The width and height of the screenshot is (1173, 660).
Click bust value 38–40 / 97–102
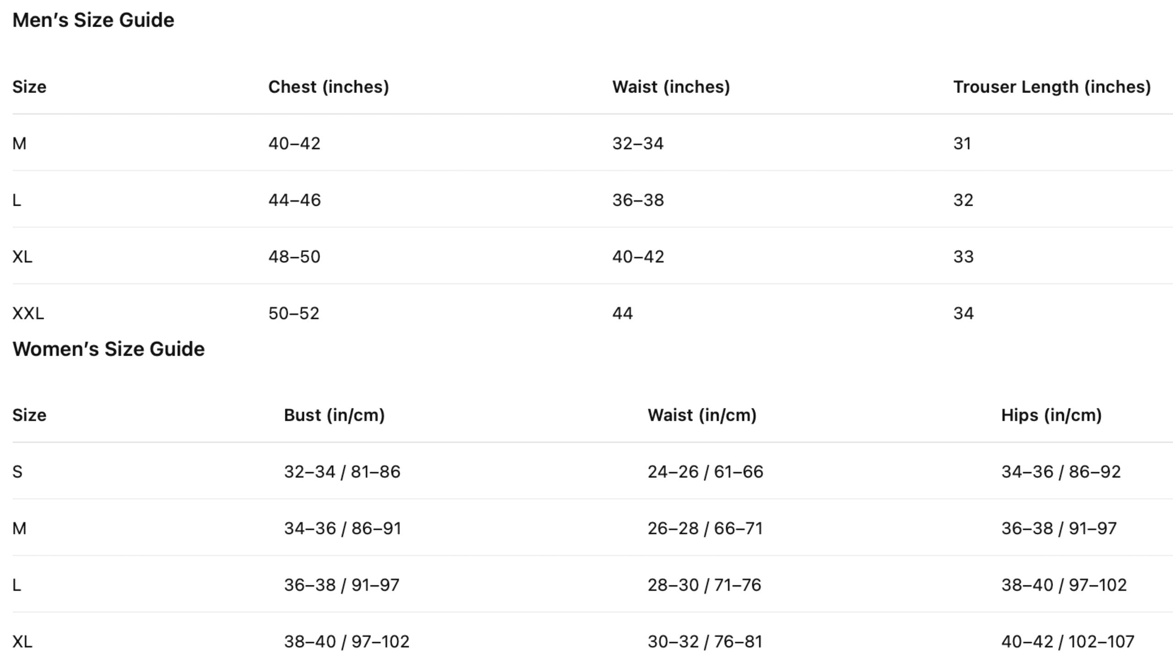click(347, 642)
